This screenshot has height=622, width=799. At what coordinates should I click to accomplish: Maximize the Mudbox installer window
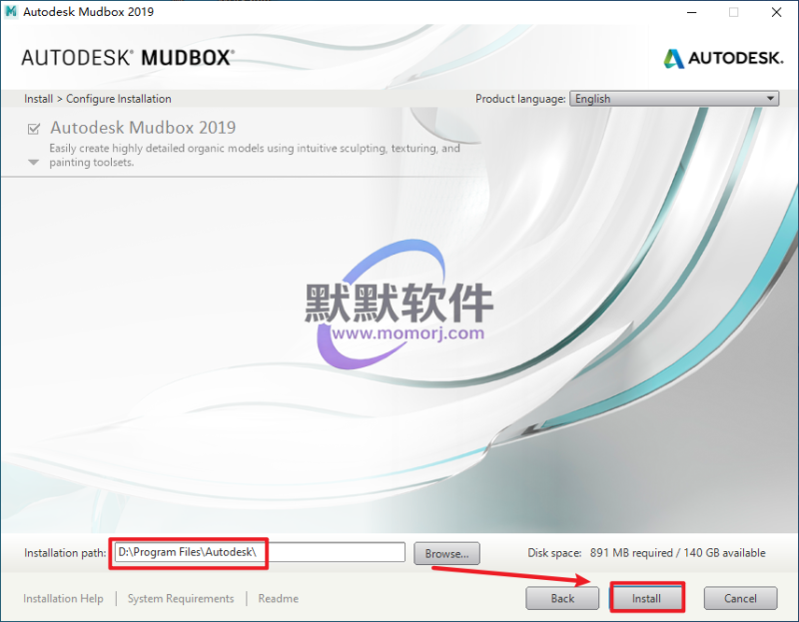pyautogui.click(x=734, y=13)
